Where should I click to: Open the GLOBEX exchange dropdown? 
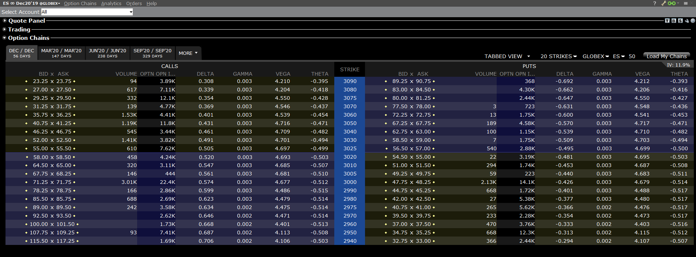pos(595,56)
